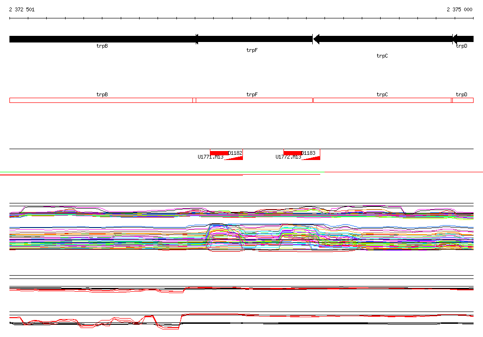Click the trpD label above red box
This screenshot has height=337, width=483.
(461, 95)
